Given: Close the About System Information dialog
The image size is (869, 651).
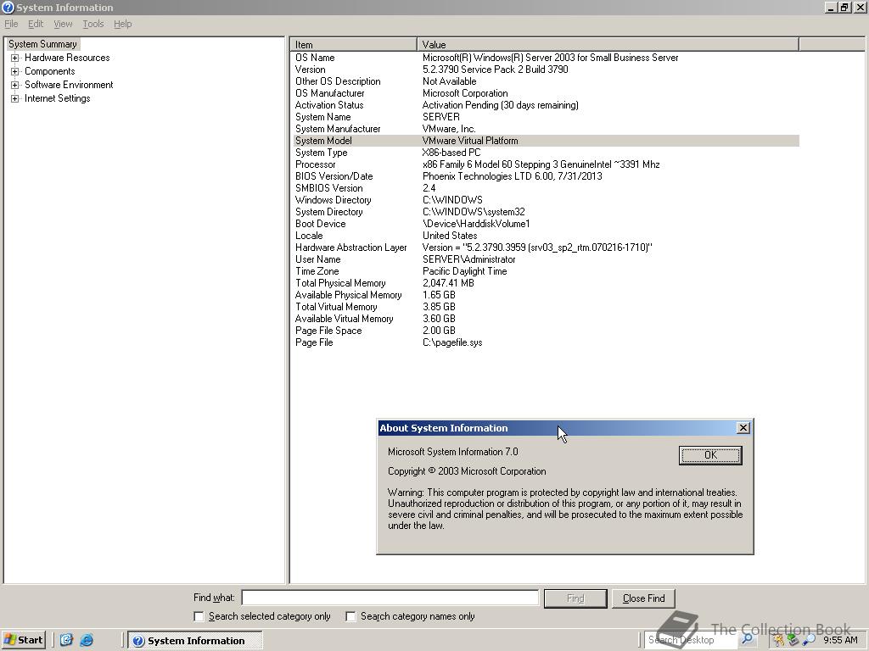Looking at the screenshot, I should click(x=743, y=428).
